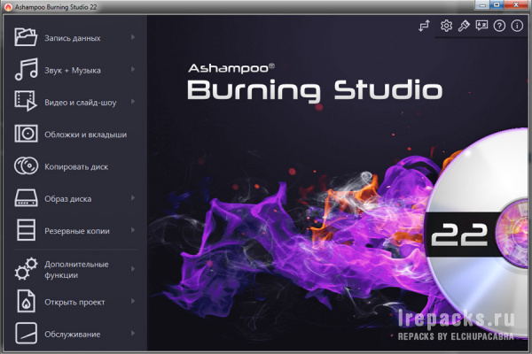Click the switch-view arrows icon in top toolbar
The width and height of the screenshot is (532, 354).
click(x=424, y=26)
